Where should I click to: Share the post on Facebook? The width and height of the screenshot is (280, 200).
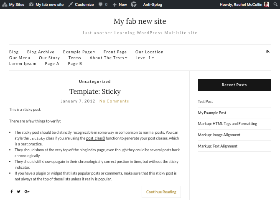point(12,192)
